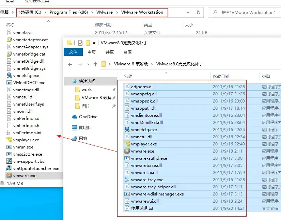The width and height of the screenshot is (281, 220).
Task: Open quick access toolbar customize dropdown
Action: point(94,43)
